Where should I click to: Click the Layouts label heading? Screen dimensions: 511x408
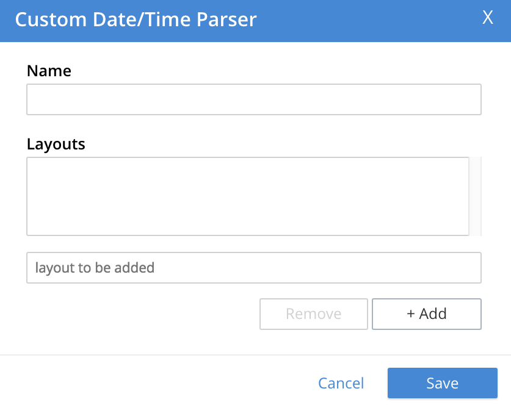click(56, 144)
